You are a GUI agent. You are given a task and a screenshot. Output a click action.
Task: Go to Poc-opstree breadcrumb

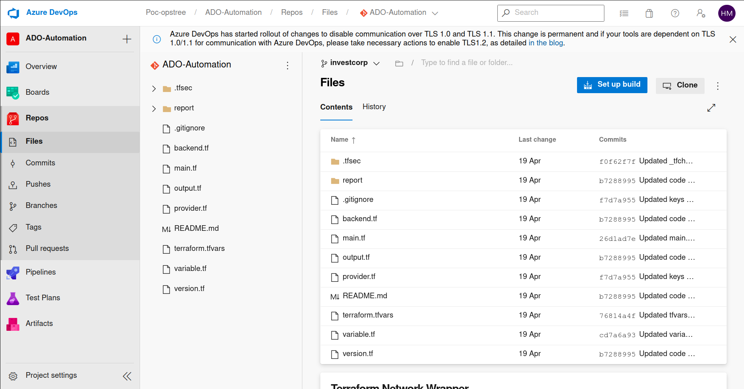click(166, 12)
